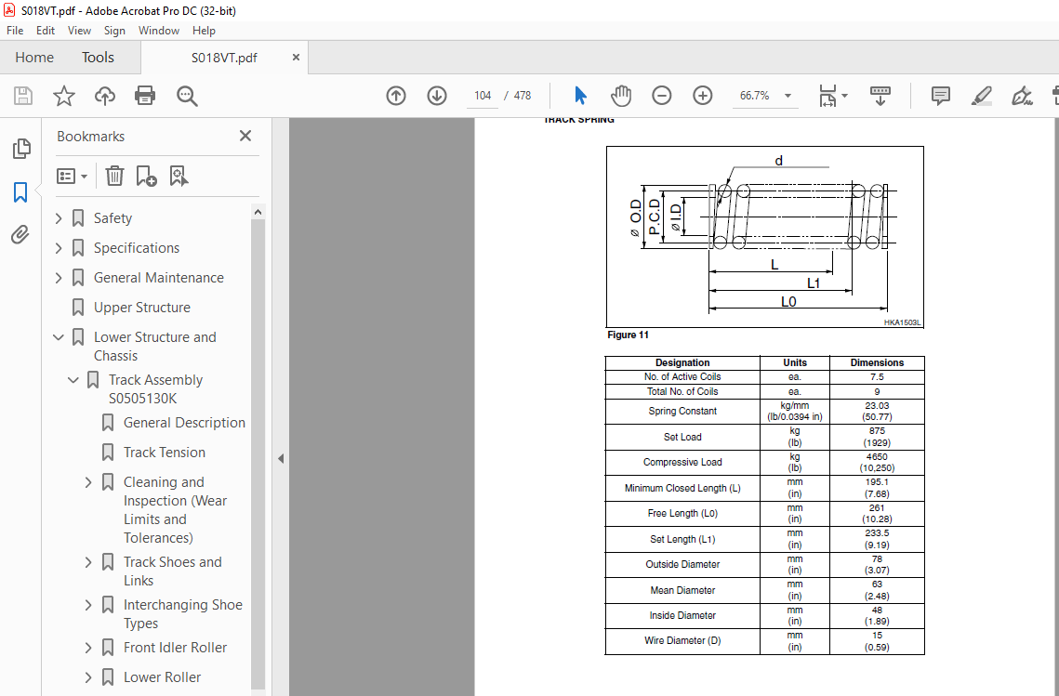Collapse Track Assembly S0505130K bookmark
The image size is (1059, 696).
pos(73,380)
